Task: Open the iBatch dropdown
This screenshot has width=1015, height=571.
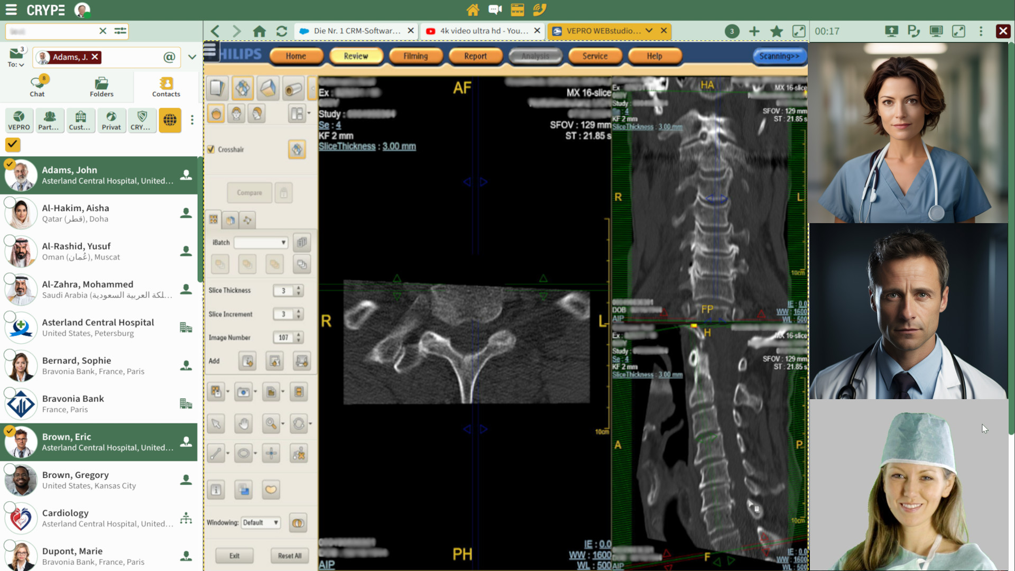Action: tap(261, 242)
